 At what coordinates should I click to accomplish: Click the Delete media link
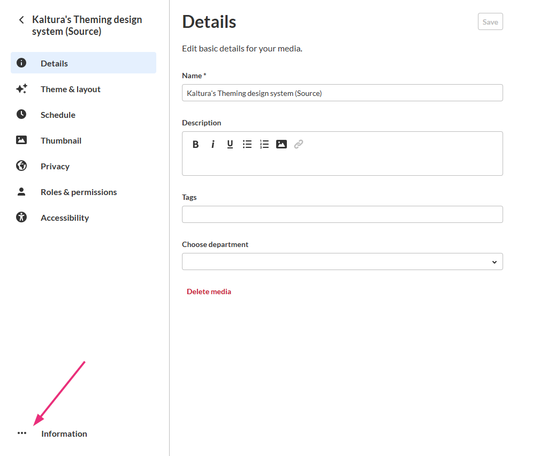(x=209, y=291)
